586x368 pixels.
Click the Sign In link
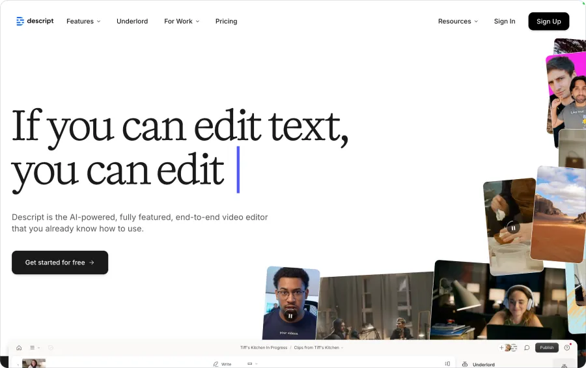[505, 21]
